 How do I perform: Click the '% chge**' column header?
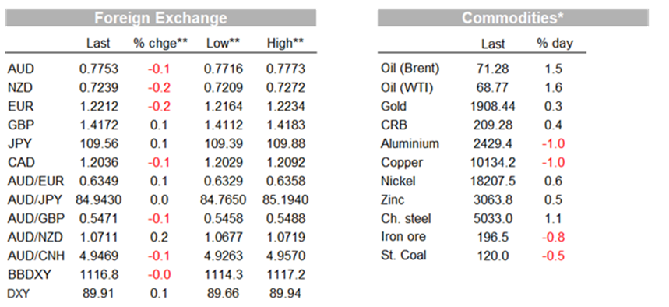click(x=160, y=43)
